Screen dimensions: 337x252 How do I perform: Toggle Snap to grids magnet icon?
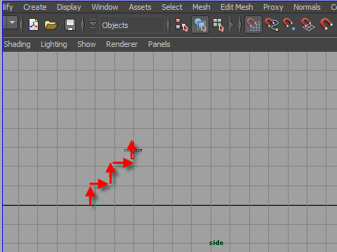click(x=253, y=24)
